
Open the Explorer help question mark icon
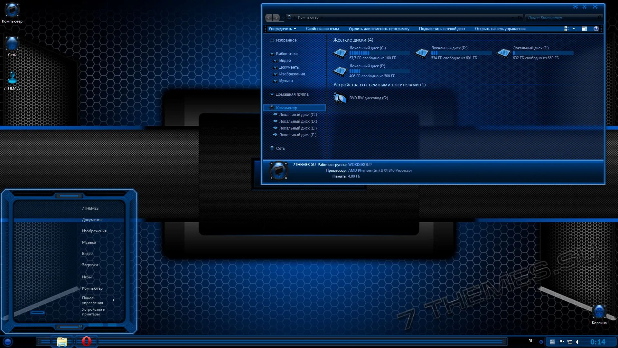[x=596, y=29]
